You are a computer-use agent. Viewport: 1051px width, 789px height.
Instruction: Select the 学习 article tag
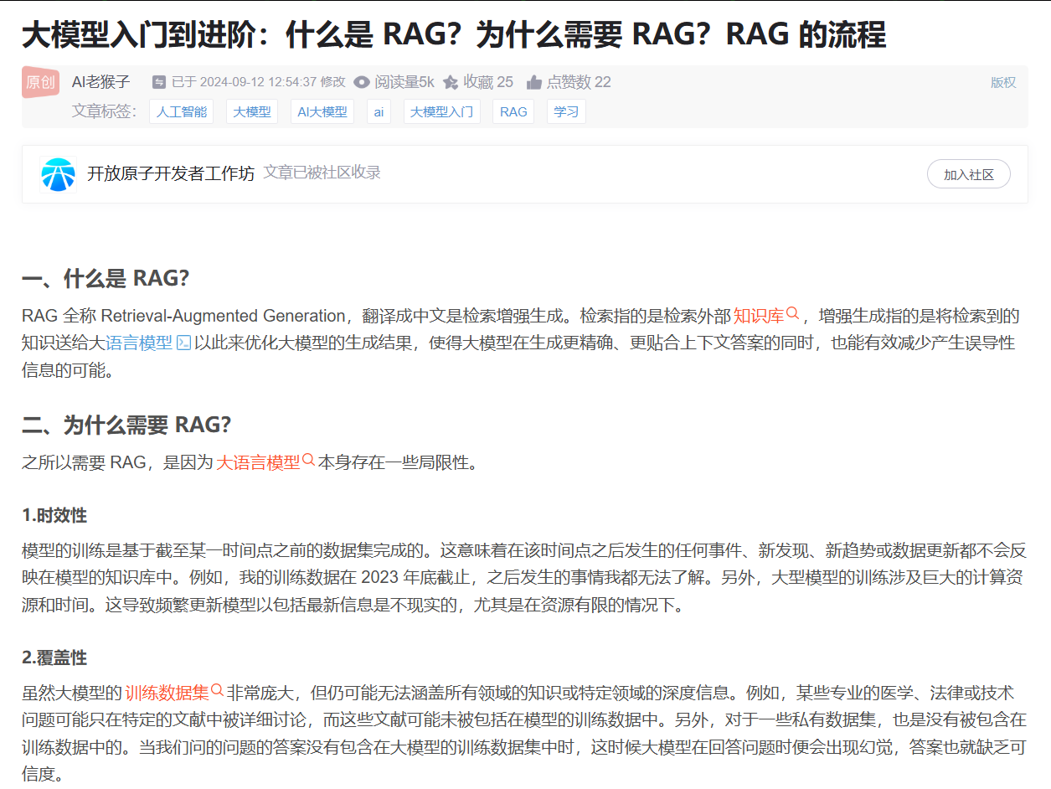pyautogui.click(x=566, y=111)
